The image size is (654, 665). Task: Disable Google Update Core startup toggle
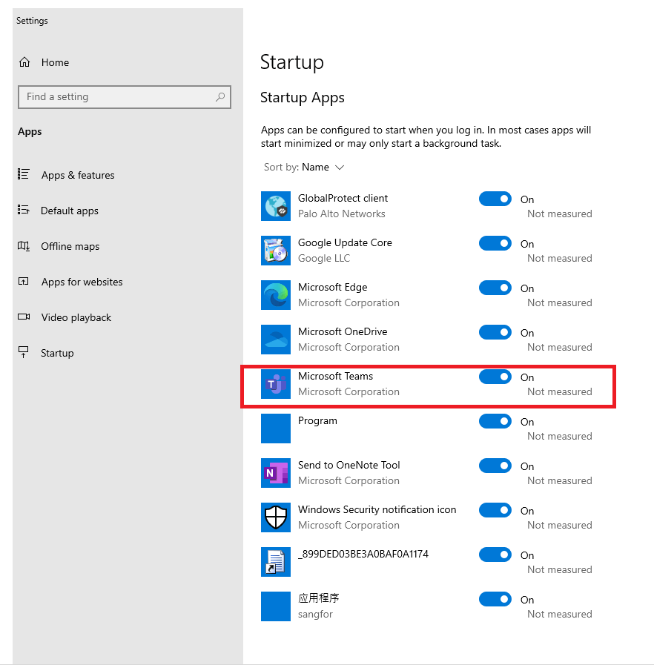coord(495,243)
